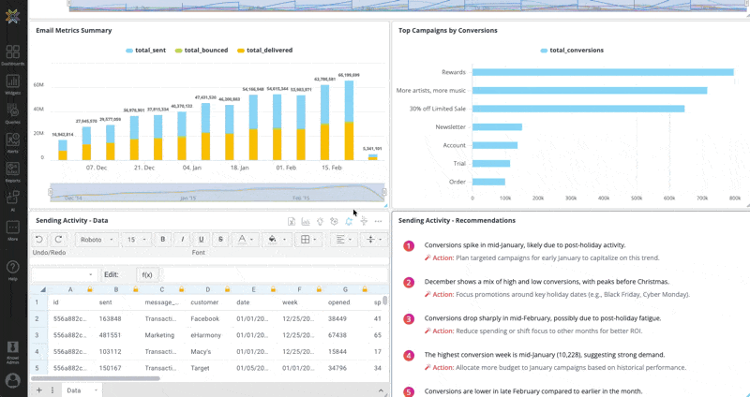Click the date range navigator under Email Metrics chart
Image resolution: width=750 pixels, height=397 pixels.
[x=216, y=194]
